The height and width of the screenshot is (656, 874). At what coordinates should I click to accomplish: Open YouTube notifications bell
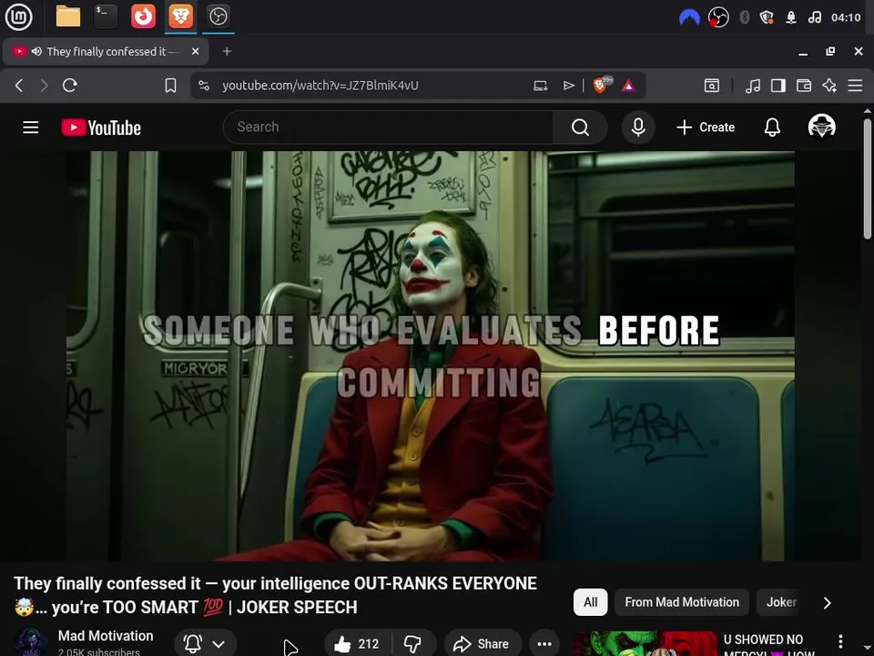coord(772,128)
